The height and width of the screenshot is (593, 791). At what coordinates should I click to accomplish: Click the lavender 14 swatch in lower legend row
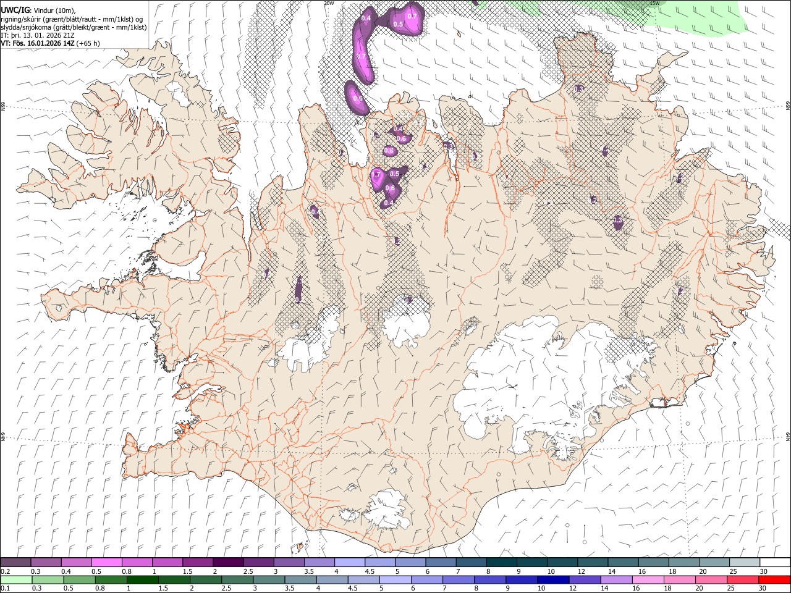click(615, 580)
